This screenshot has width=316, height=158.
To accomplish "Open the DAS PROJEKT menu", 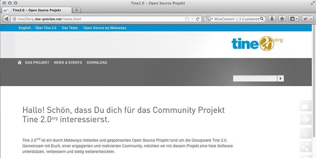I will pyautogui.click(x=37, y=62).
